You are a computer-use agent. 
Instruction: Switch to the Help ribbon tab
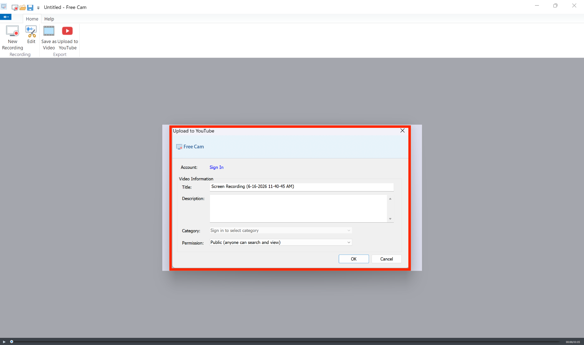pos(49,19)
